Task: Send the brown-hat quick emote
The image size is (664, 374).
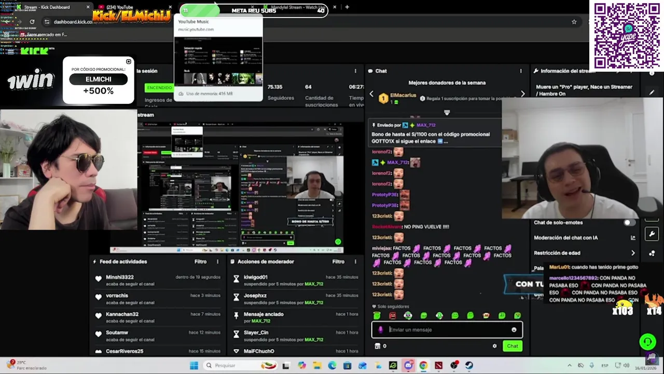Action: point(486,315)
